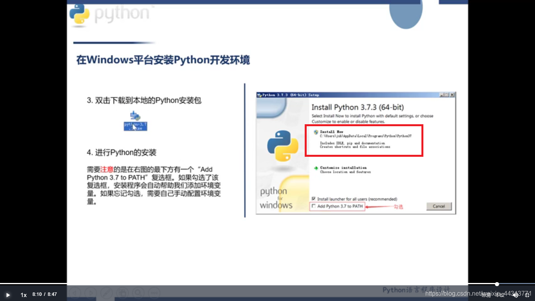Open the more options ellipsis icon
The height and width of the screenshot is (301, 535).
[x=154, y=293]
